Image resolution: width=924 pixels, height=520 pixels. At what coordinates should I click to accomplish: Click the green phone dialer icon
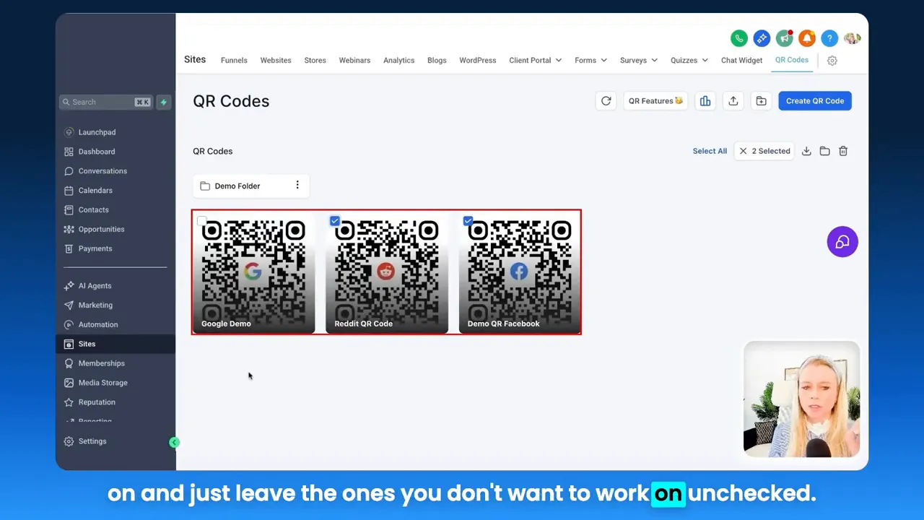(x=738, y=38)
